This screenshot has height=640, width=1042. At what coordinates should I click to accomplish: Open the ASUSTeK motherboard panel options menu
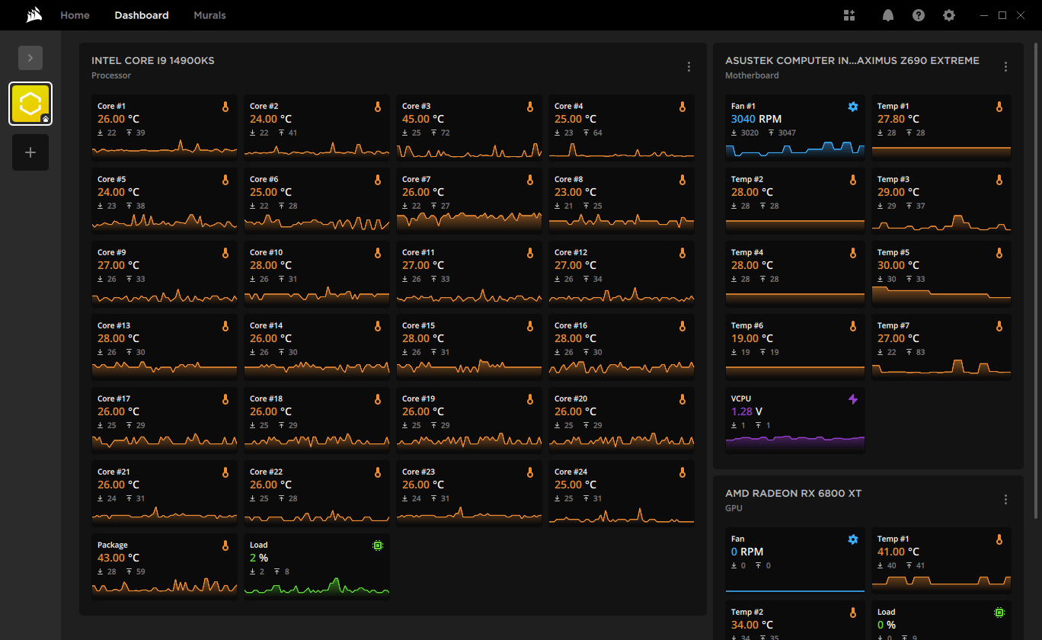point(1005,67)
